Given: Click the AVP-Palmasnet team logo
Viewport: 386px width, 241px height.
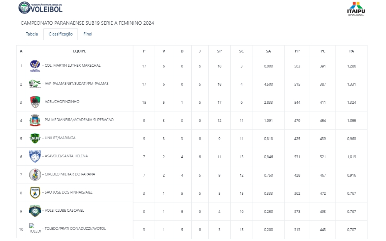Looking at the screenshot, I should coord(35,84).
